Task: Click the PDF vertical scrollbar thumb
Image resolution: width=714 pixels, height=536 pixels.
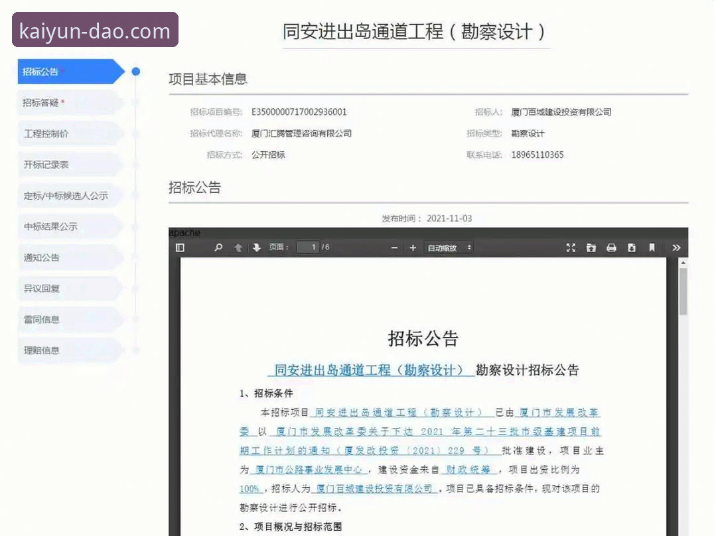Action: click(x=683, y=291)
